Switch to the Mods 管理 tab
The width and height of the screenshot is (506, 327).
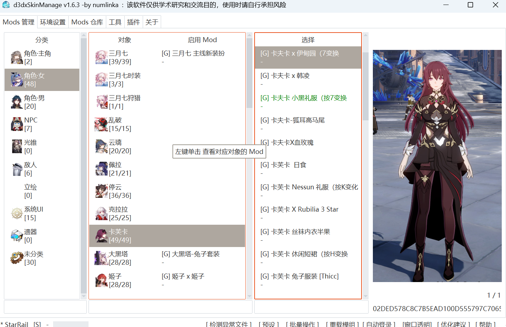coord(18,22)
